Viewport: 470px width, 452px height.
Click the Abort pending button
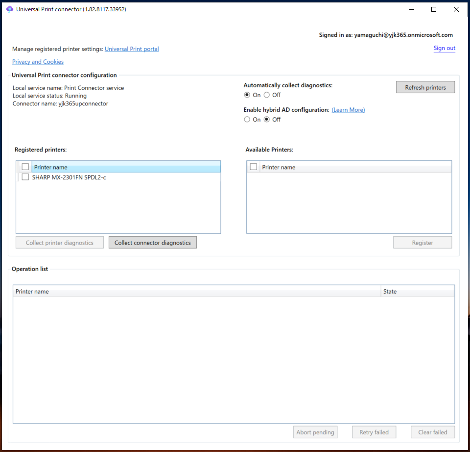pos(315,432)
